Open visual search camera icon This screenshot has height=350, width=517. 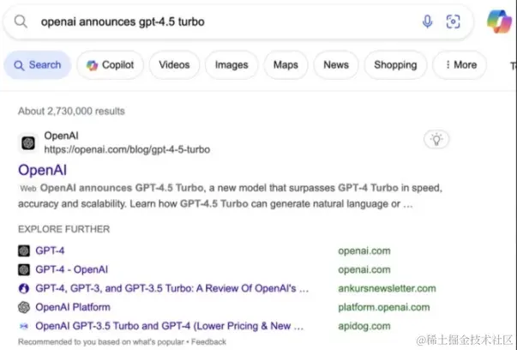coord(453,21)
